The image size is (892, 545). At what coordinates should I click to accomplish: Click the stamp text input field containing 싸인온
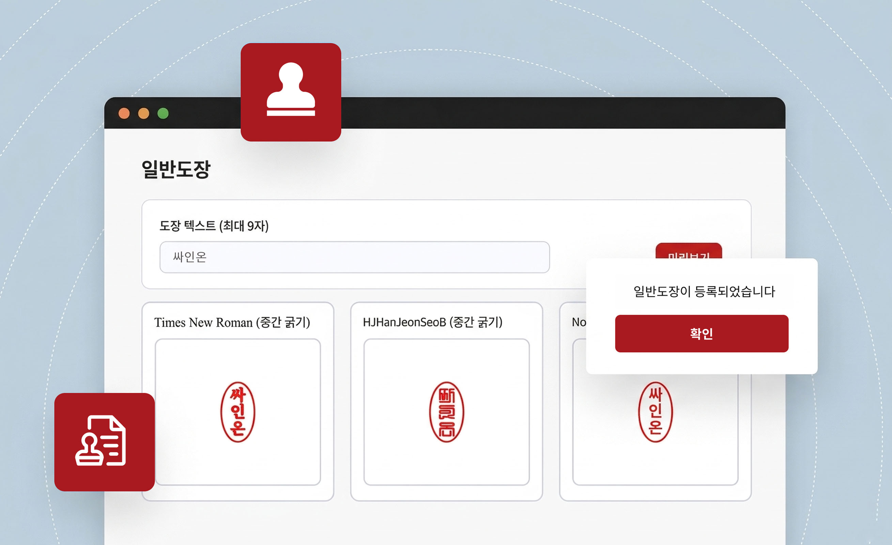[354, 257]
